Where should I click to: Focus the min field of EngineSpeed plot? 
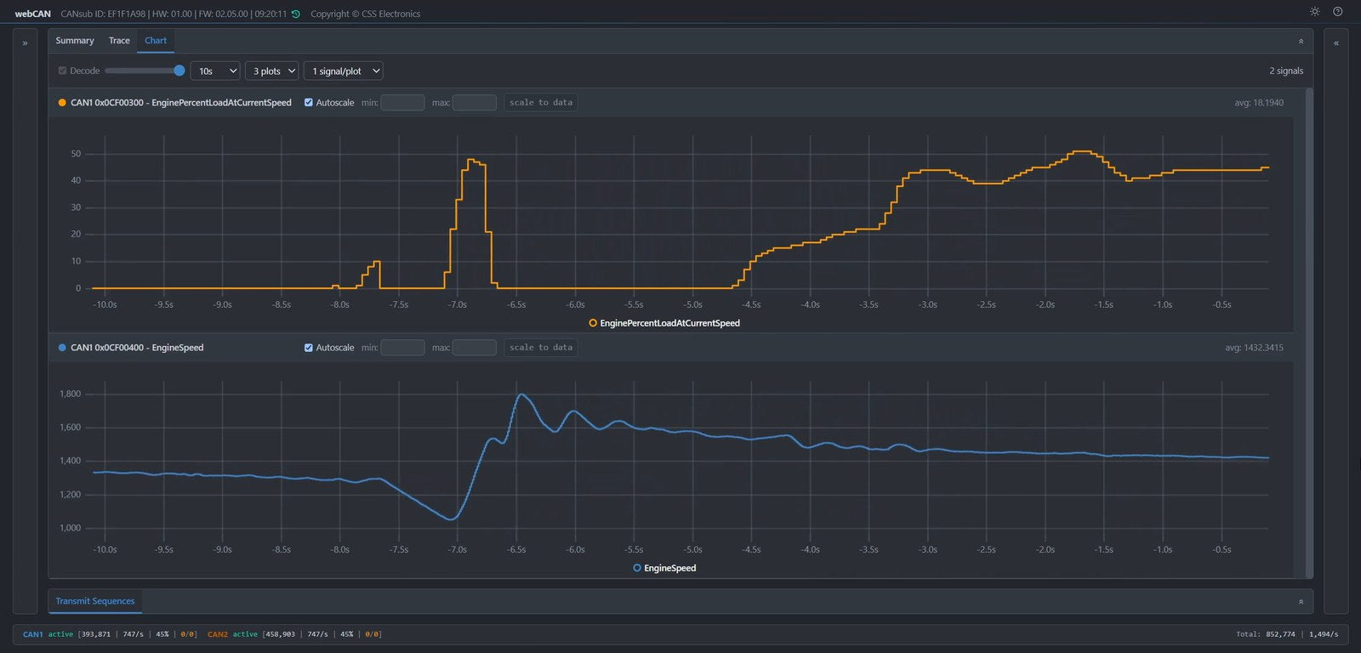tap(402, 348)
